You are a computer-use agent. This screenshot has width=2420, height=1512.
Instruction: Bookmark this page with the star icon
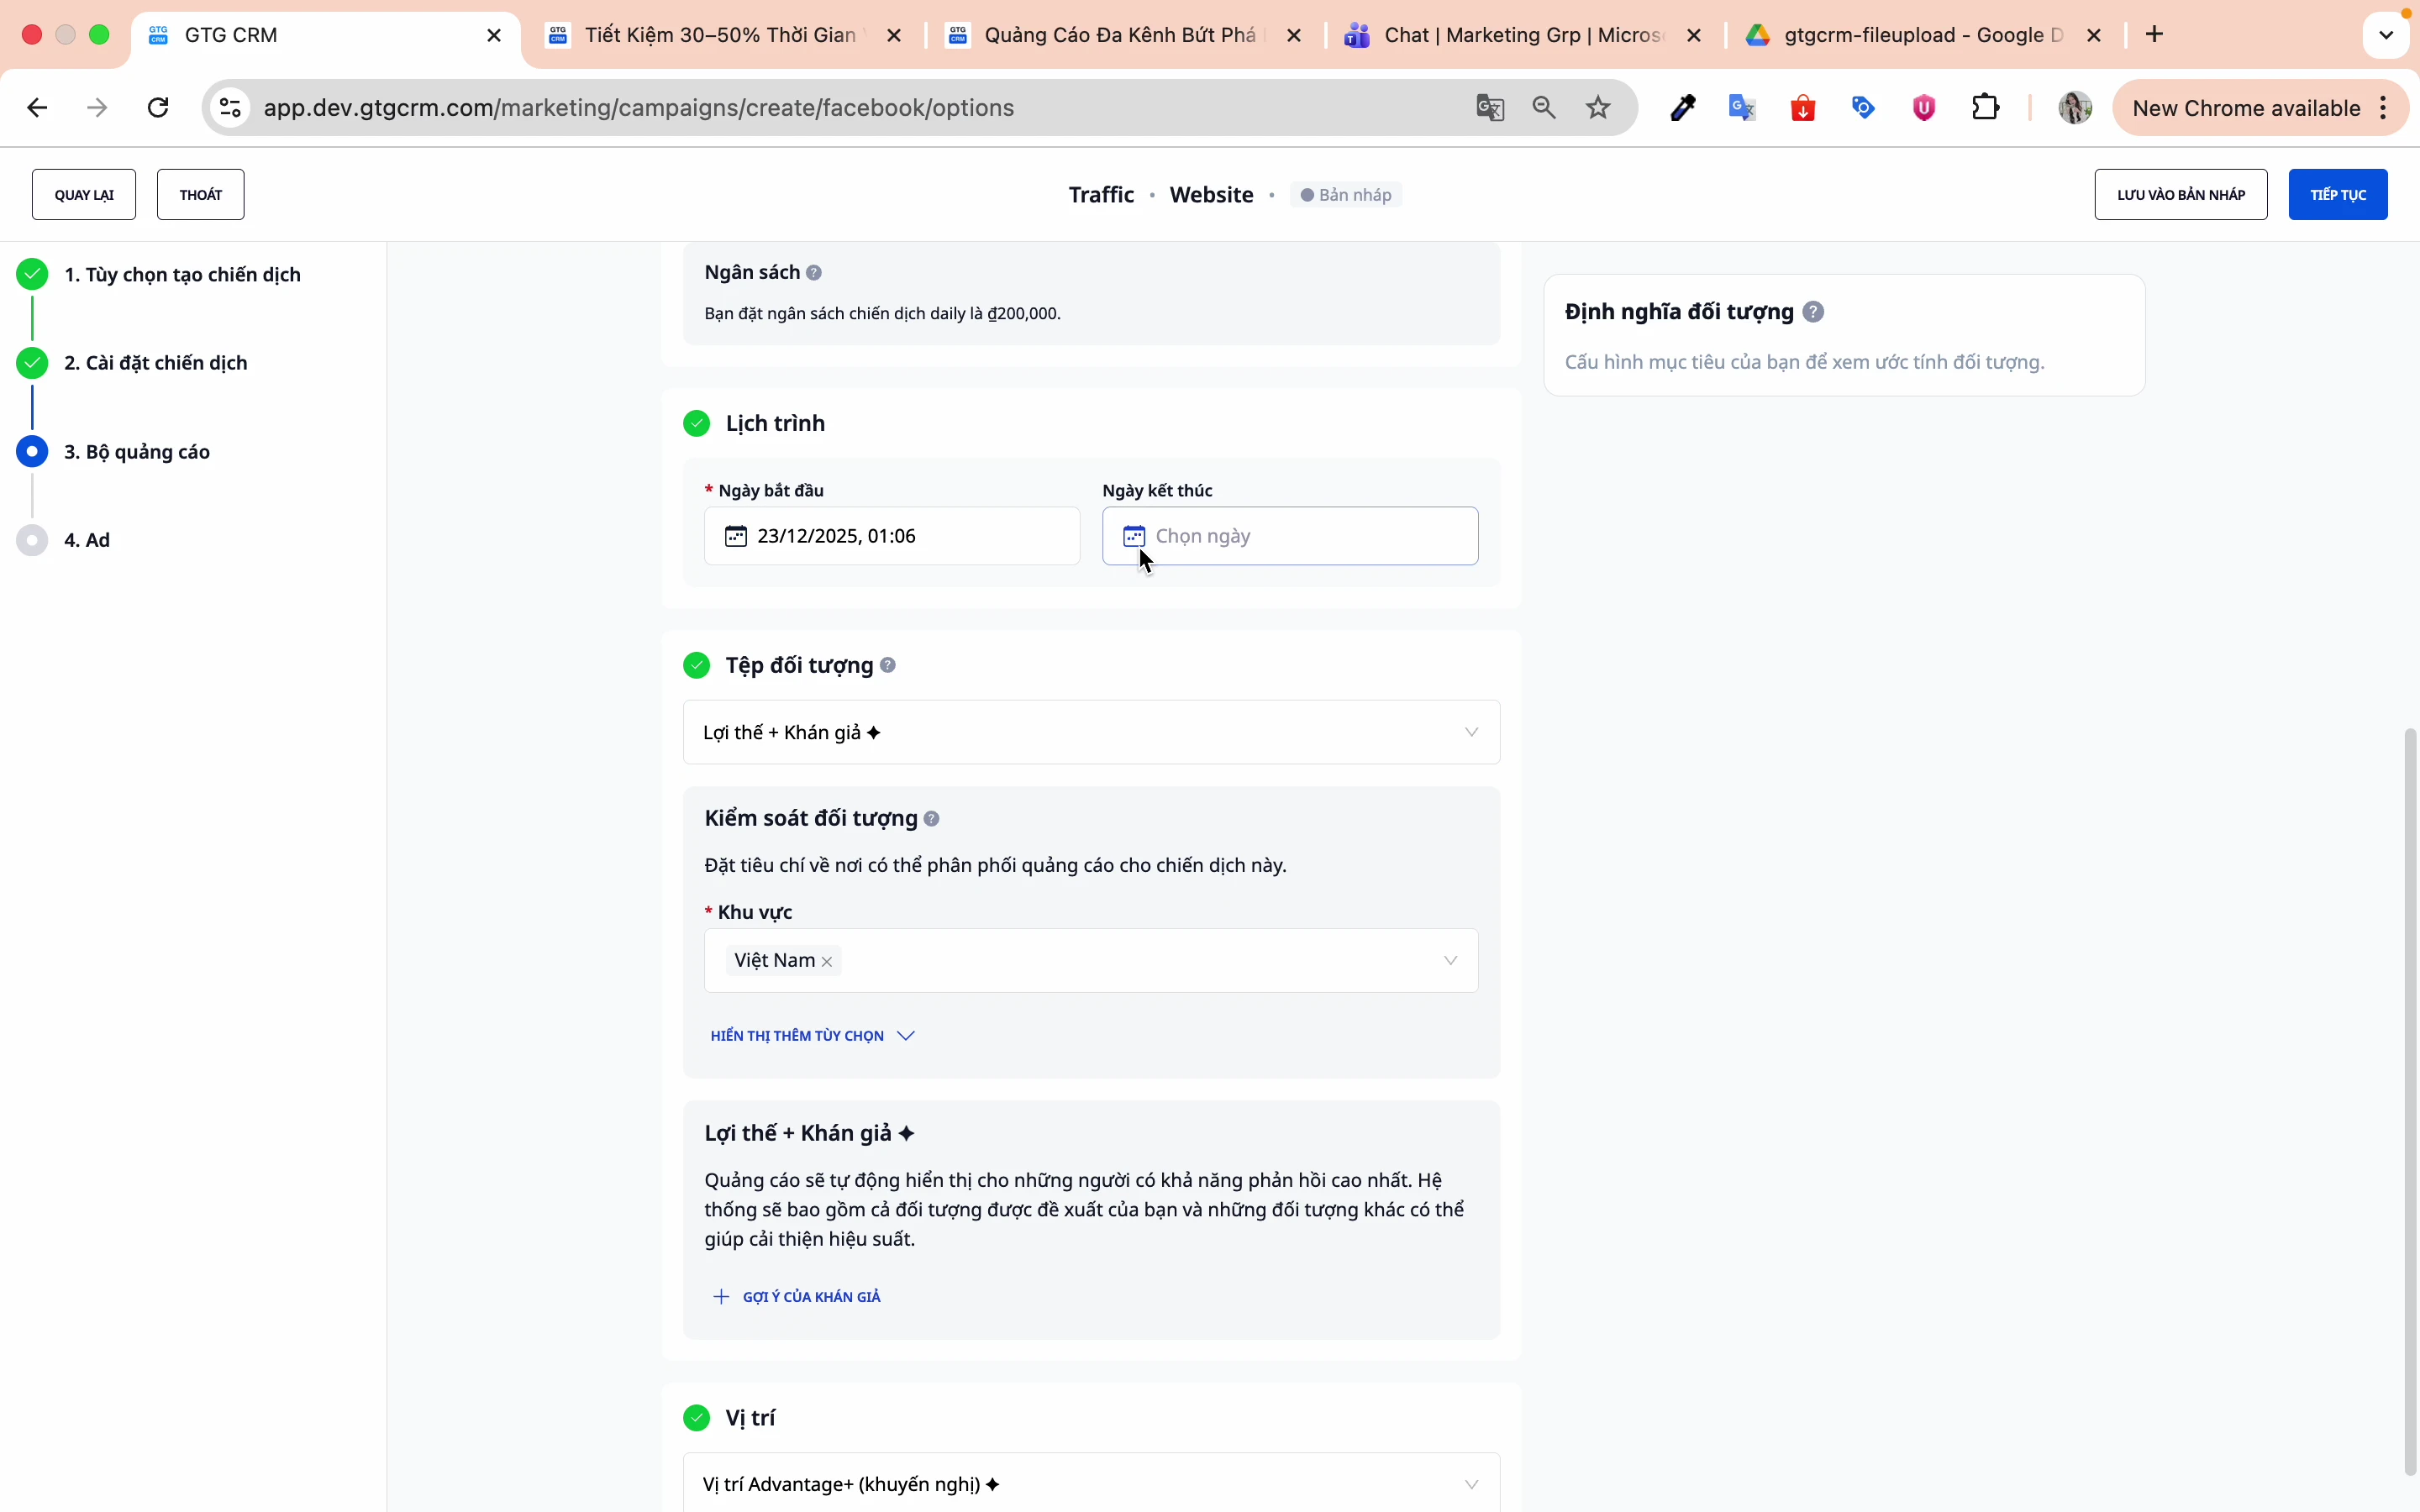click(1599, 108)
